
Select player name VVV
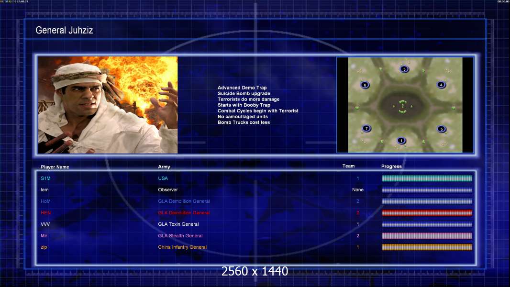click(45, 224)
